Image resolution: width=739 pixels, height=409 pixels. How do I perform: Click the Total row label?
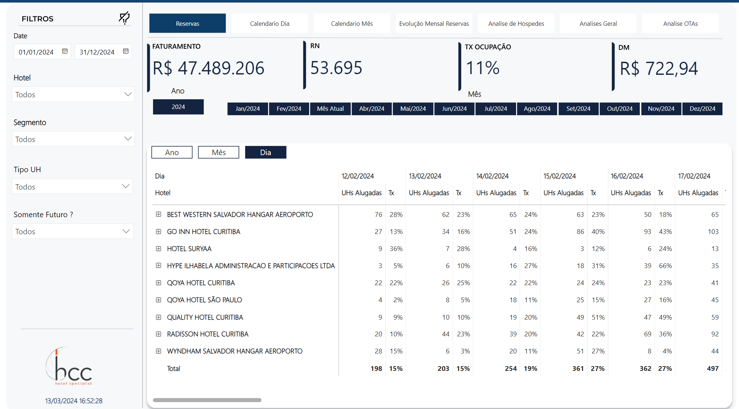[x=173, y=368]
